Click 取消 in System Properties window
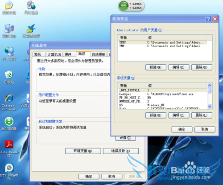The height and width of the screenshot is (185, 223). pyautogui.click(x=112, y=177)
